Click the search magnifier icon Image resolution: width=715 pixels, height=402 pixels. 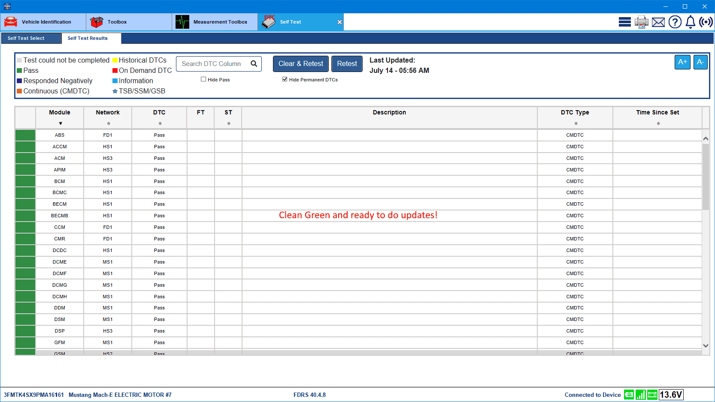tap(254, 64)
